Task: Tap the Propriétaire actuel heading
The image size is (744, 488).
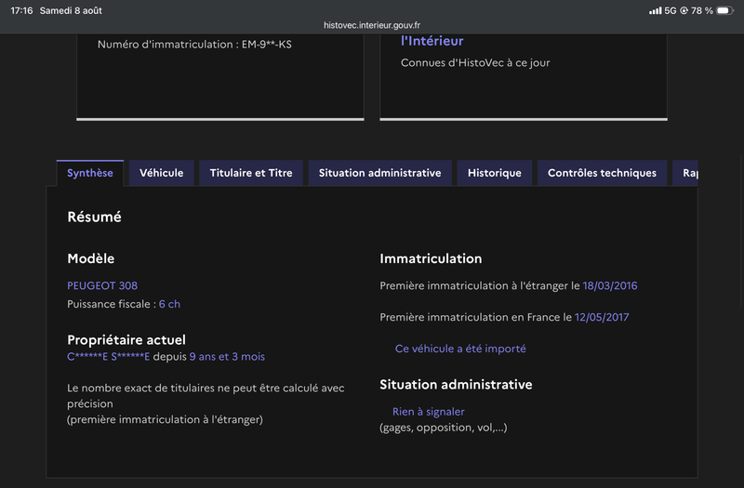Action: coord(126,339)
